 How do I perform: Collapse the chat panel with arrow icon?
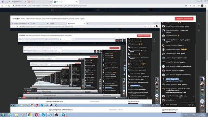[199, 30]
